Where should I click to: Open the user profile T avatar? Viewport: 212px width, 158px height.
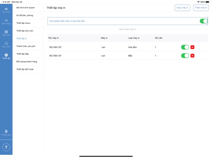6,147
